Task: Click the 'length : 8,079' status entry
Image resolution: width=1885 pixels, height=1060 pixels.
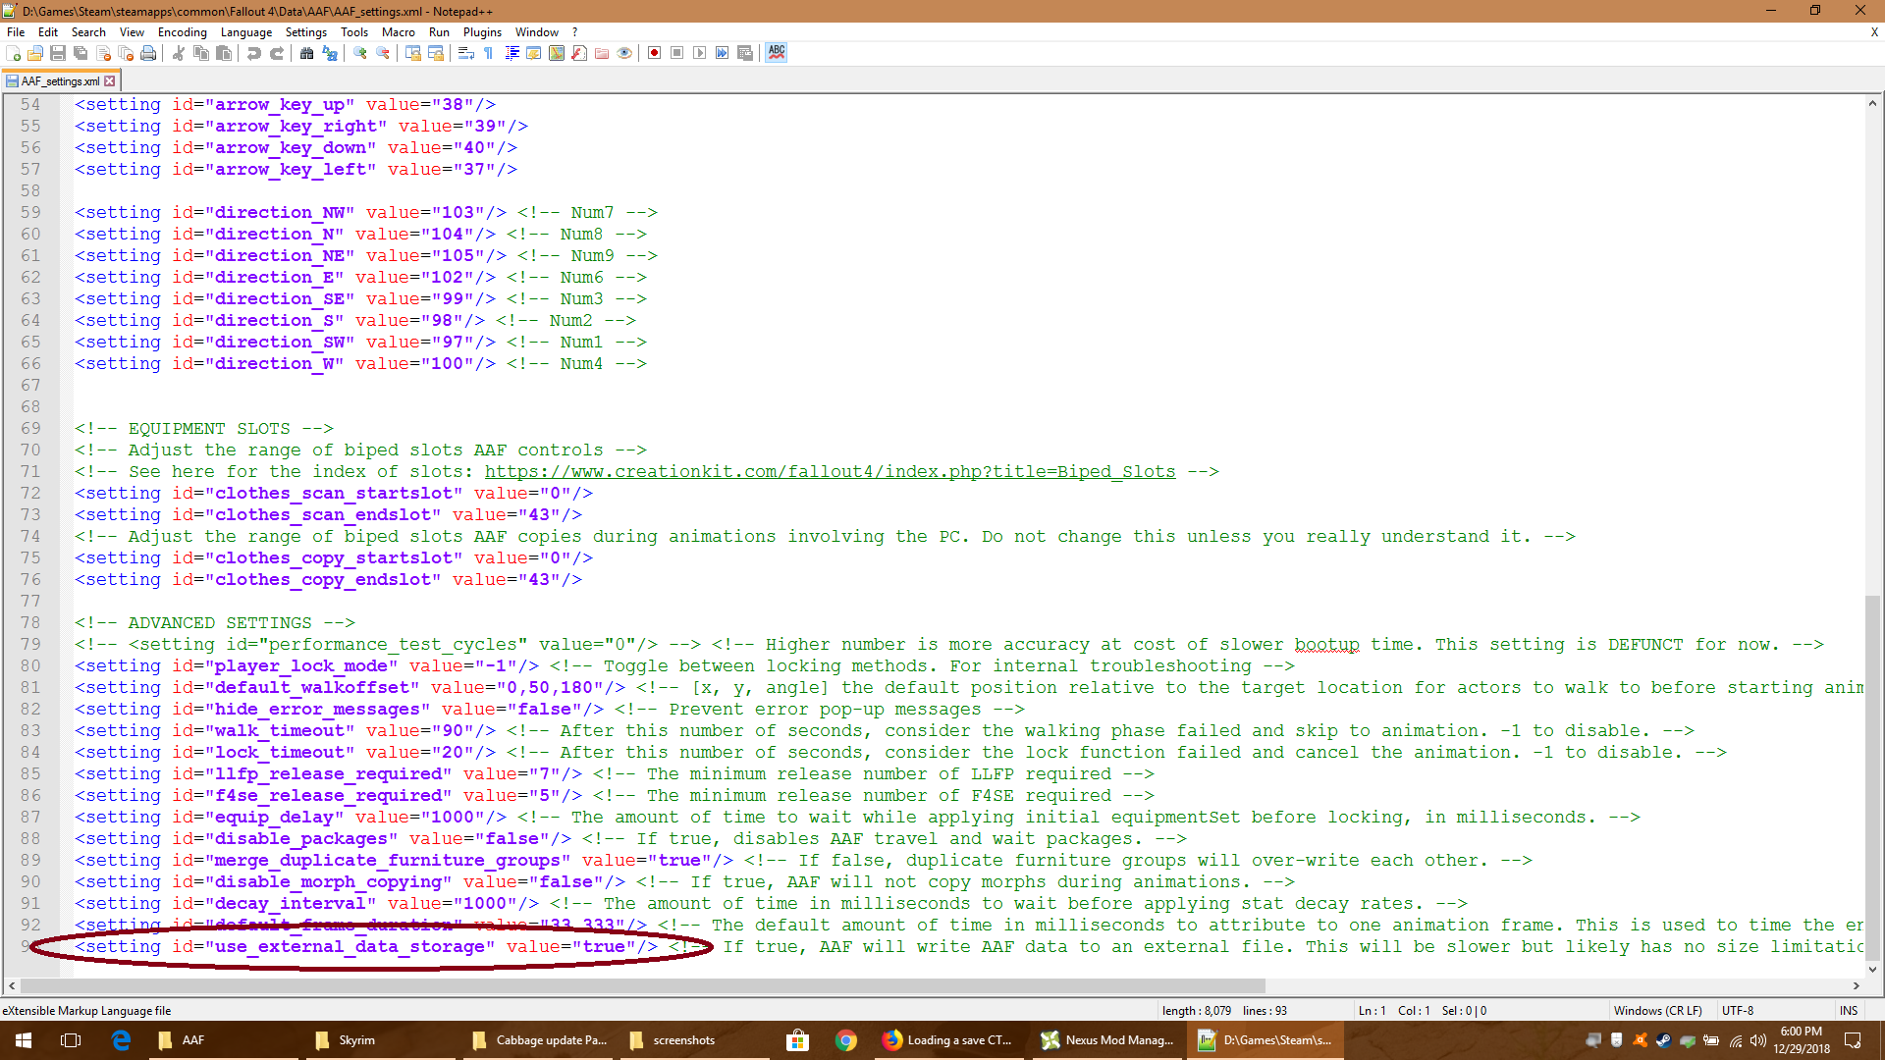Action: pyautogui.click(x=1196, y=1011)
